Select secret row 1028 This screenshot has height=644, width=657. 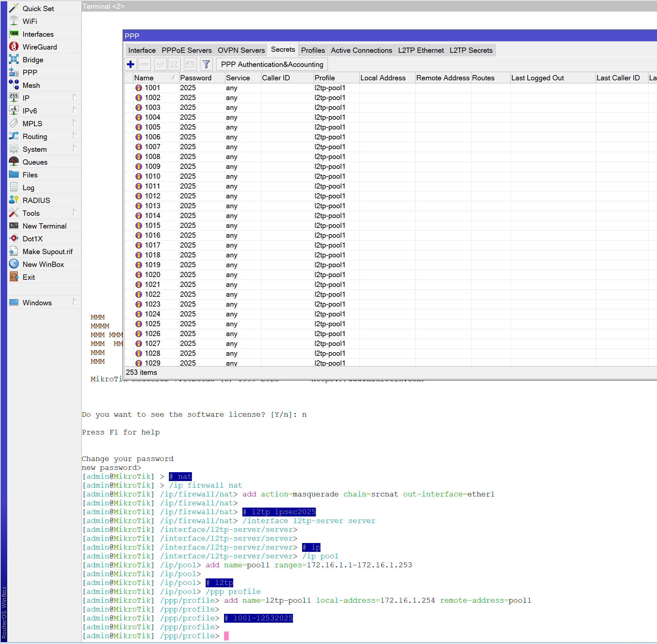391,353
